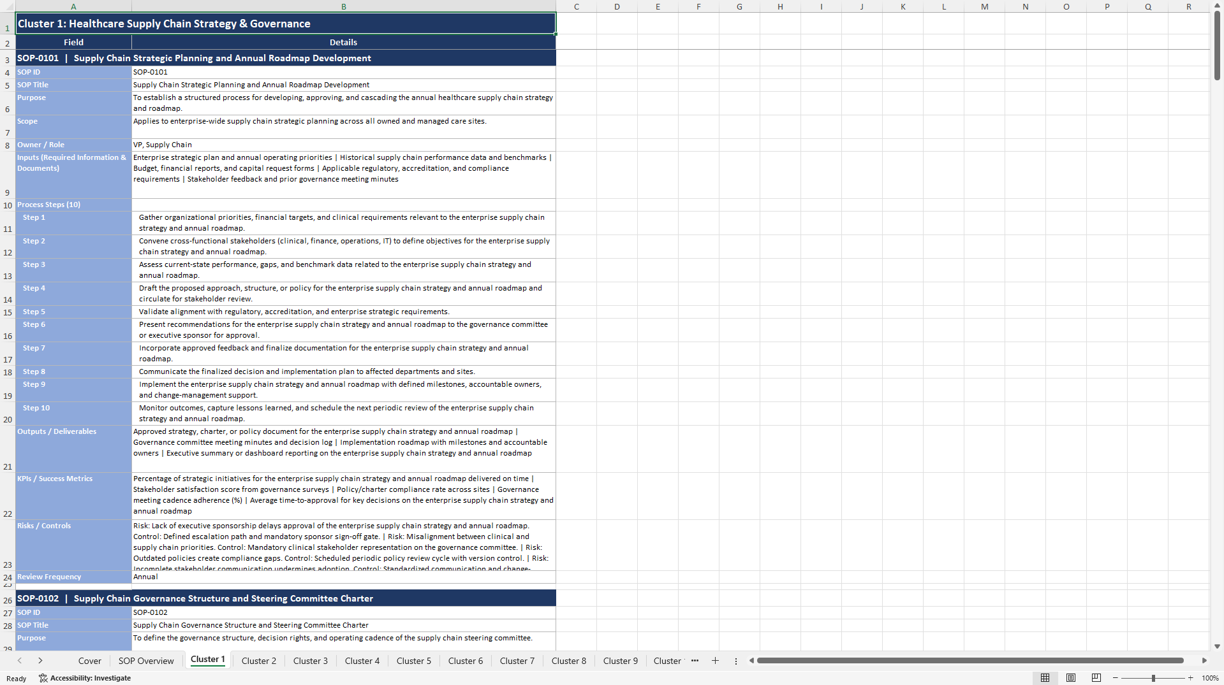Click the Step 8 description cell
This screenshot has height=685, width=1224.
(344, 371)
